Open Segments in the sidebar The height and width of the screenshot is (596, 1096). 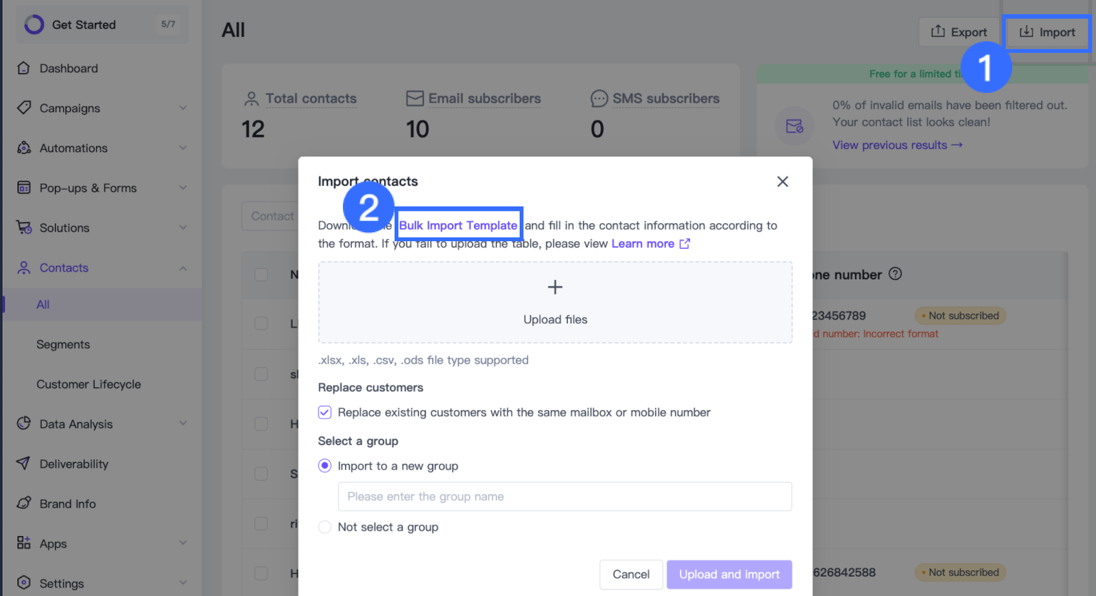[63, 344]
